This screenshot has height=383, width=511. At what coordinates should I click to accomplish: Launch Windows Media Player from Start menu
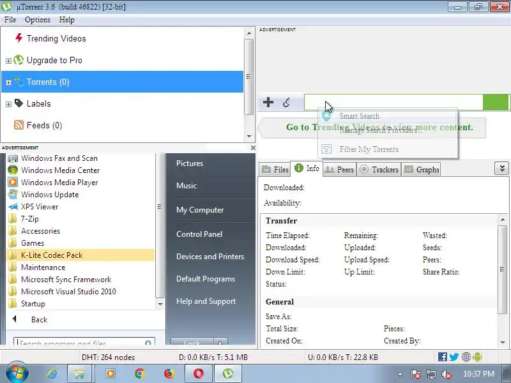coord(80,183)
